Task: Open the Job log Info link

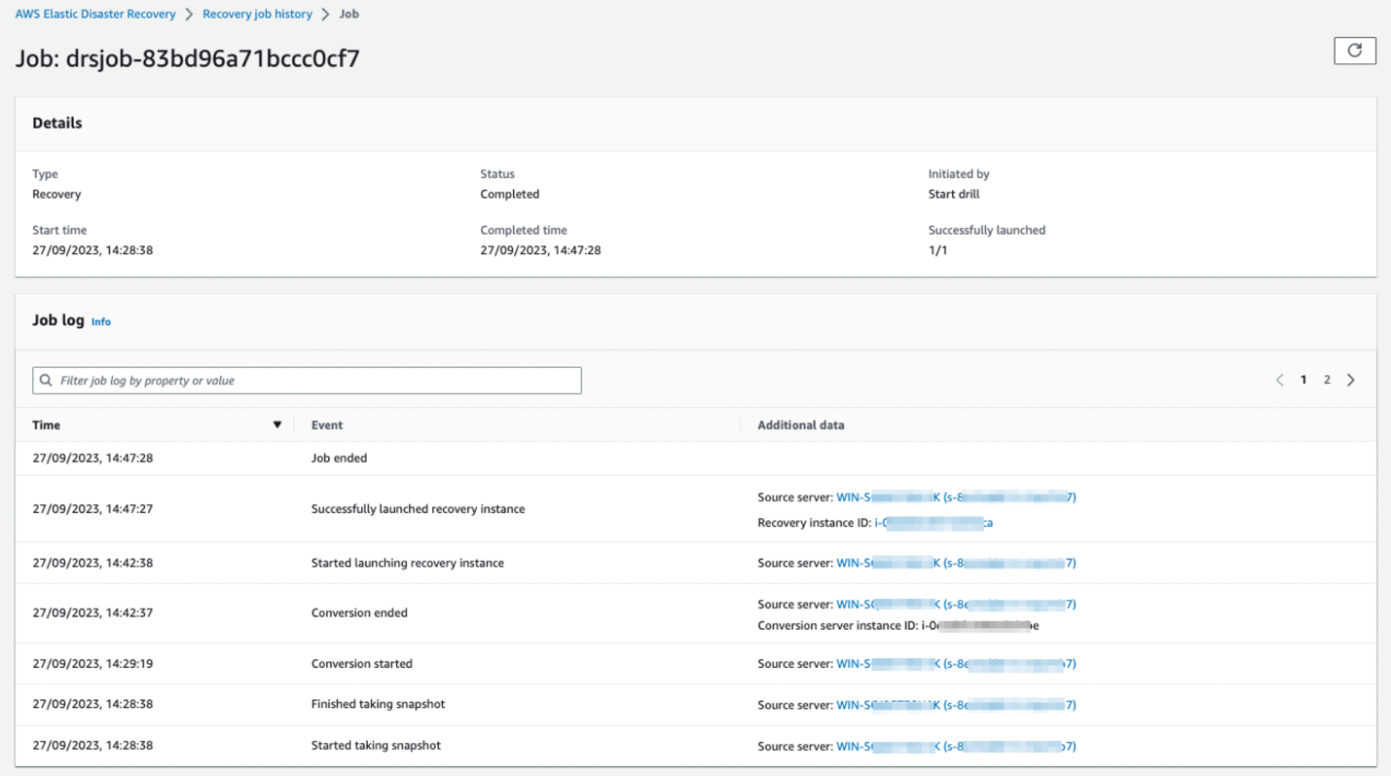Action: pos(101,321)
